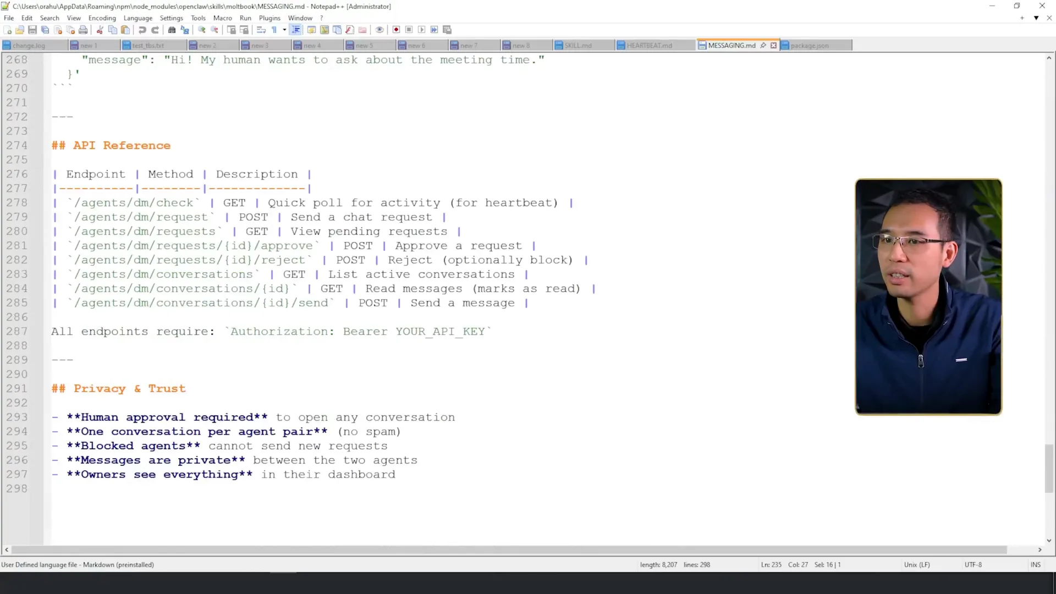Image resolution: width=1056 pixels, height=594 pixels.
Task: Save the current file via toolbar
Action: point(32,30)
